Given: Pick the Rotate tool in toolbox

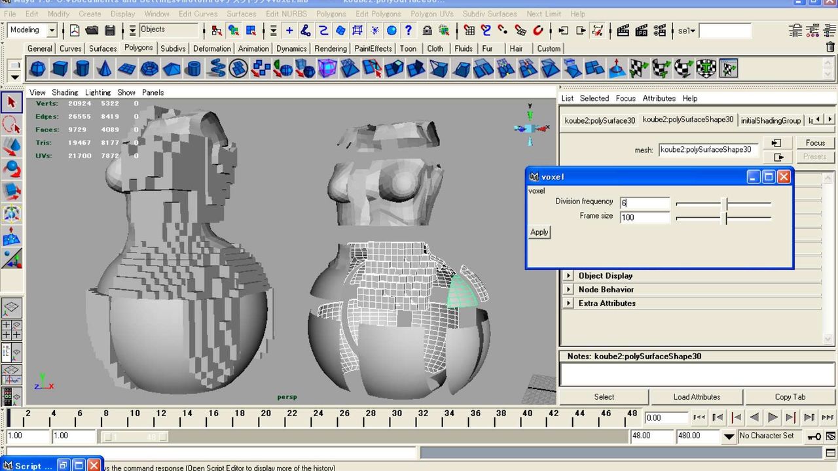Looking at the screenshot, I should (12, 169).
